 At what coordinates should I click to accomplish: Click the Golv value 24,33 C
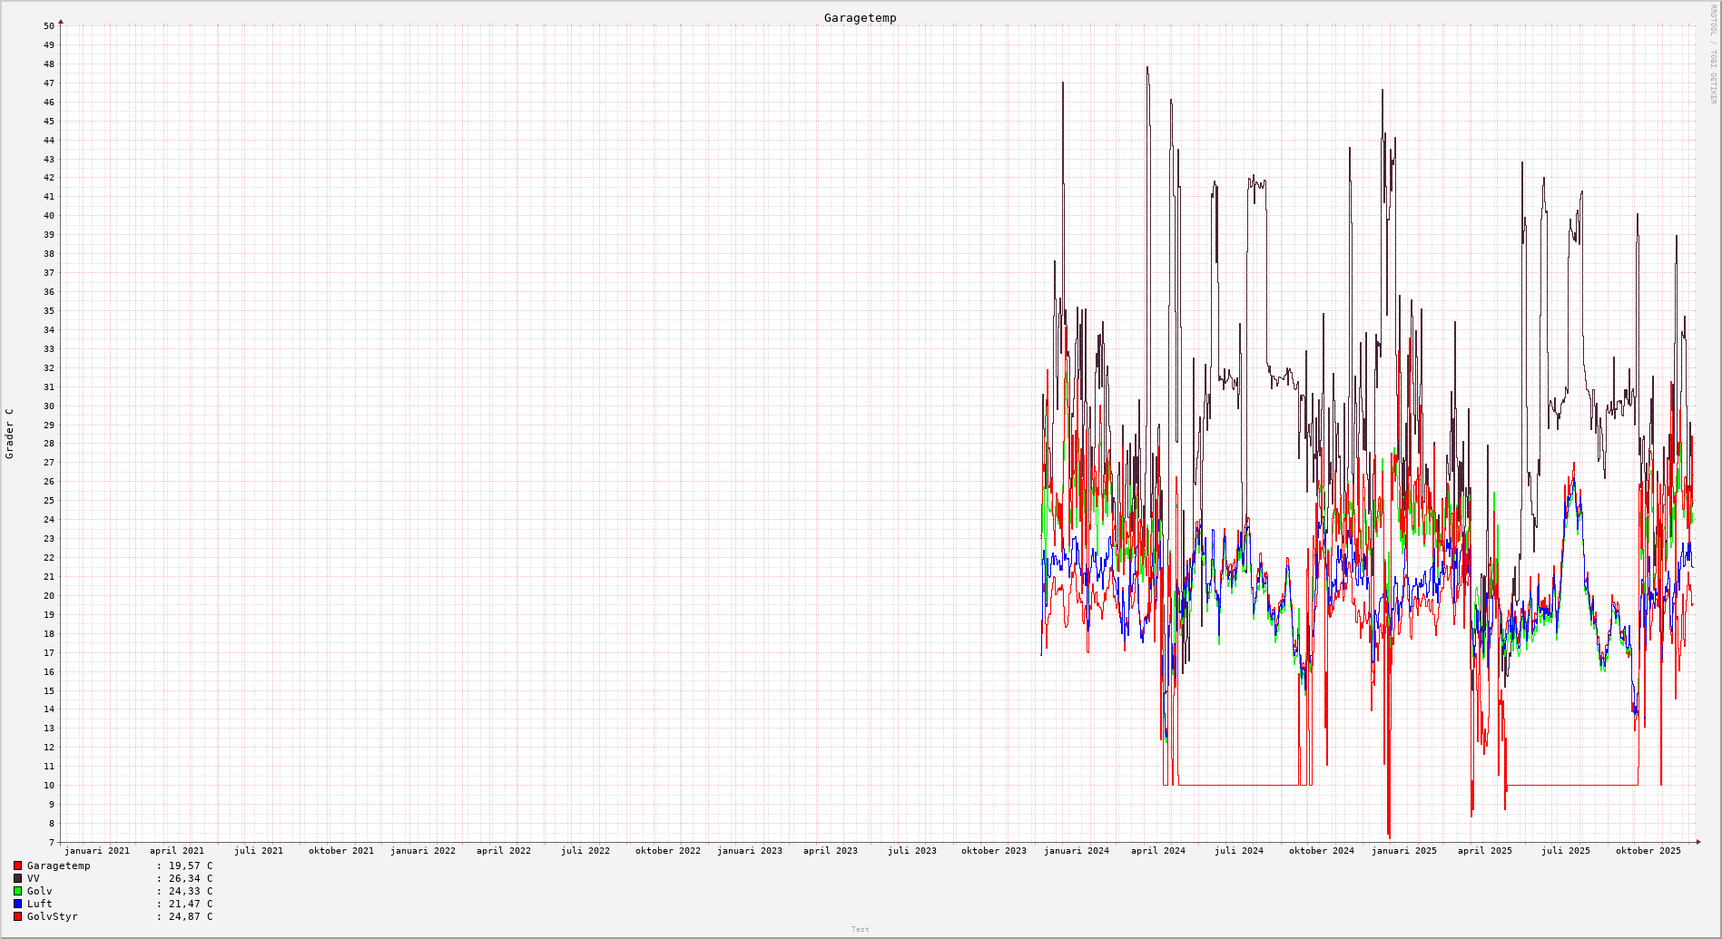[x=190, y=892]
